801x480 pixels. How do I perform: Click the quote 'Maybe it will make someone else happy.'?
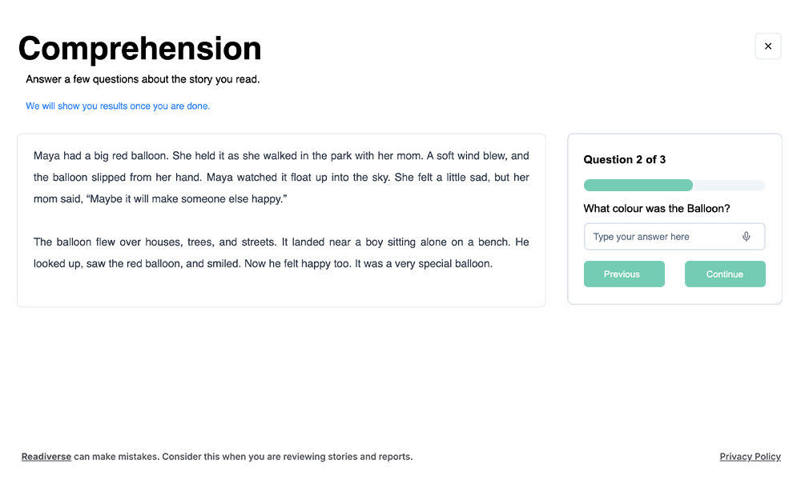coord(187,199)
